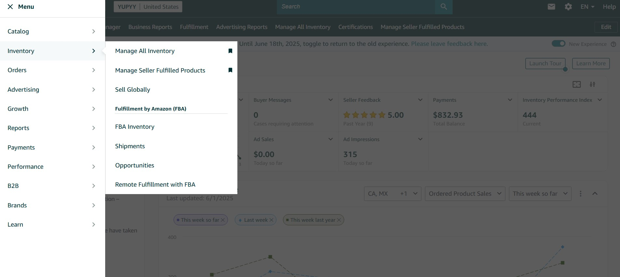The width and height of the screenshot is (620, 277).
Task: Open Manage All Inventory in submenu
Action: (145, 51)
